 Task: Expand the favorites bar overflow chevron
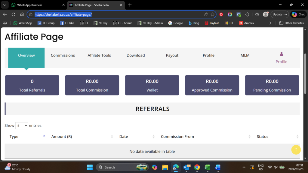tap(270, 23)
